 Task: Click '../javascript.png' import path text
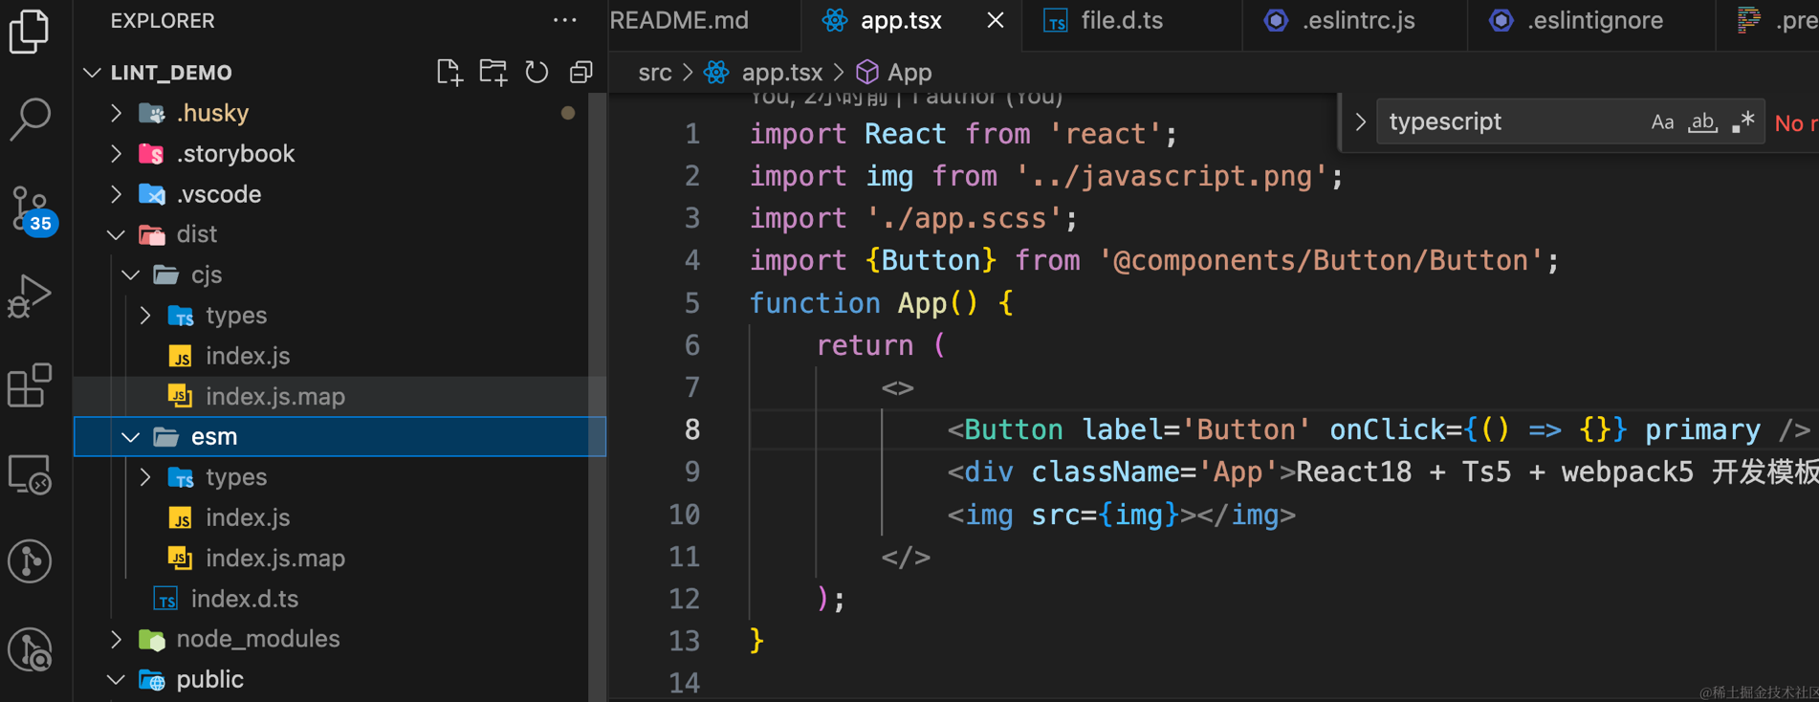point(1172,176)
